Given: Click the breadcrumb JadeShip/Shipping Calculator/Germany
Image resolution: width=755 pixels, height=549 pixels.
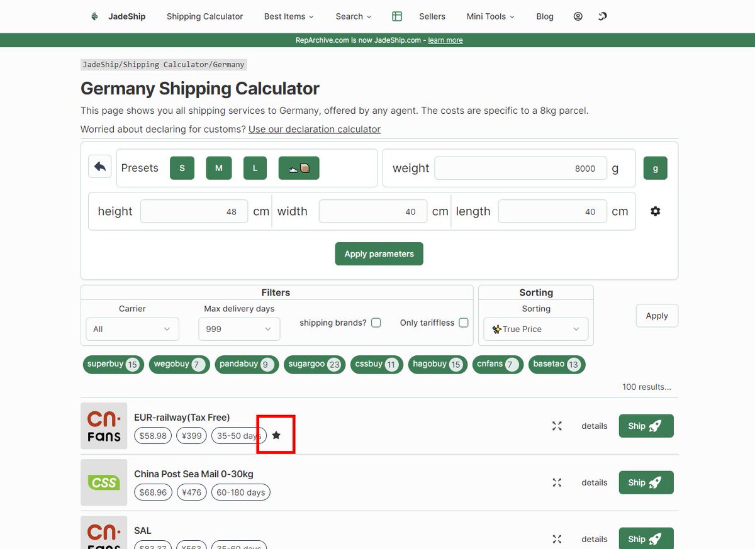Looking at the screenshot, I should tap(164, 64).
